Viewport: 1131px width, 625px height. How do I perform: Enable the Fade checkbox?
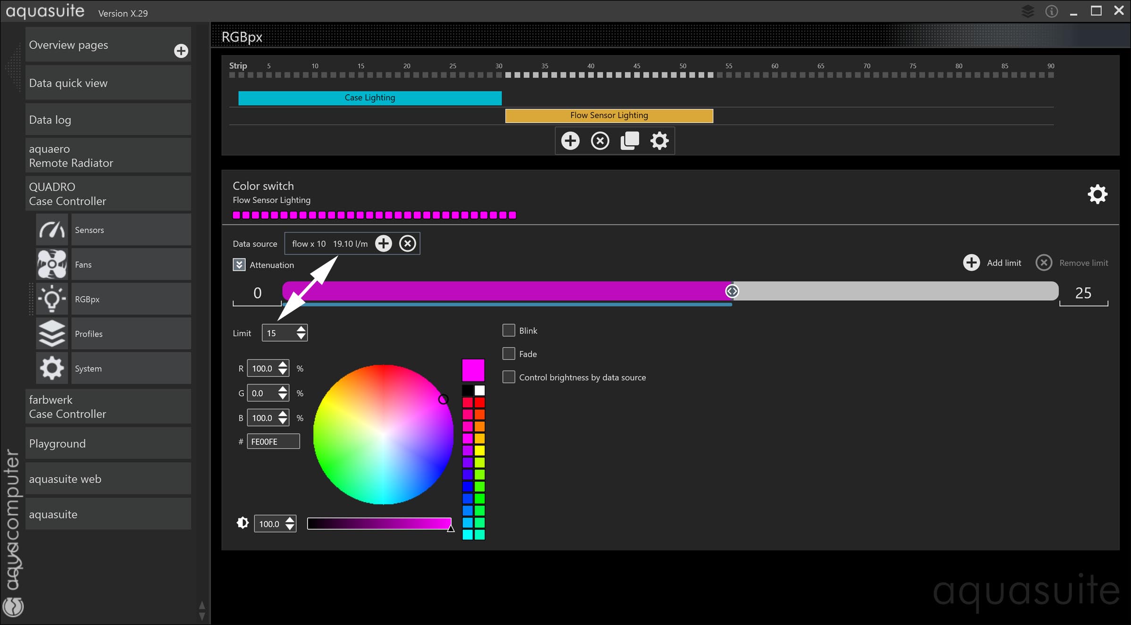(x=509, y=354)
